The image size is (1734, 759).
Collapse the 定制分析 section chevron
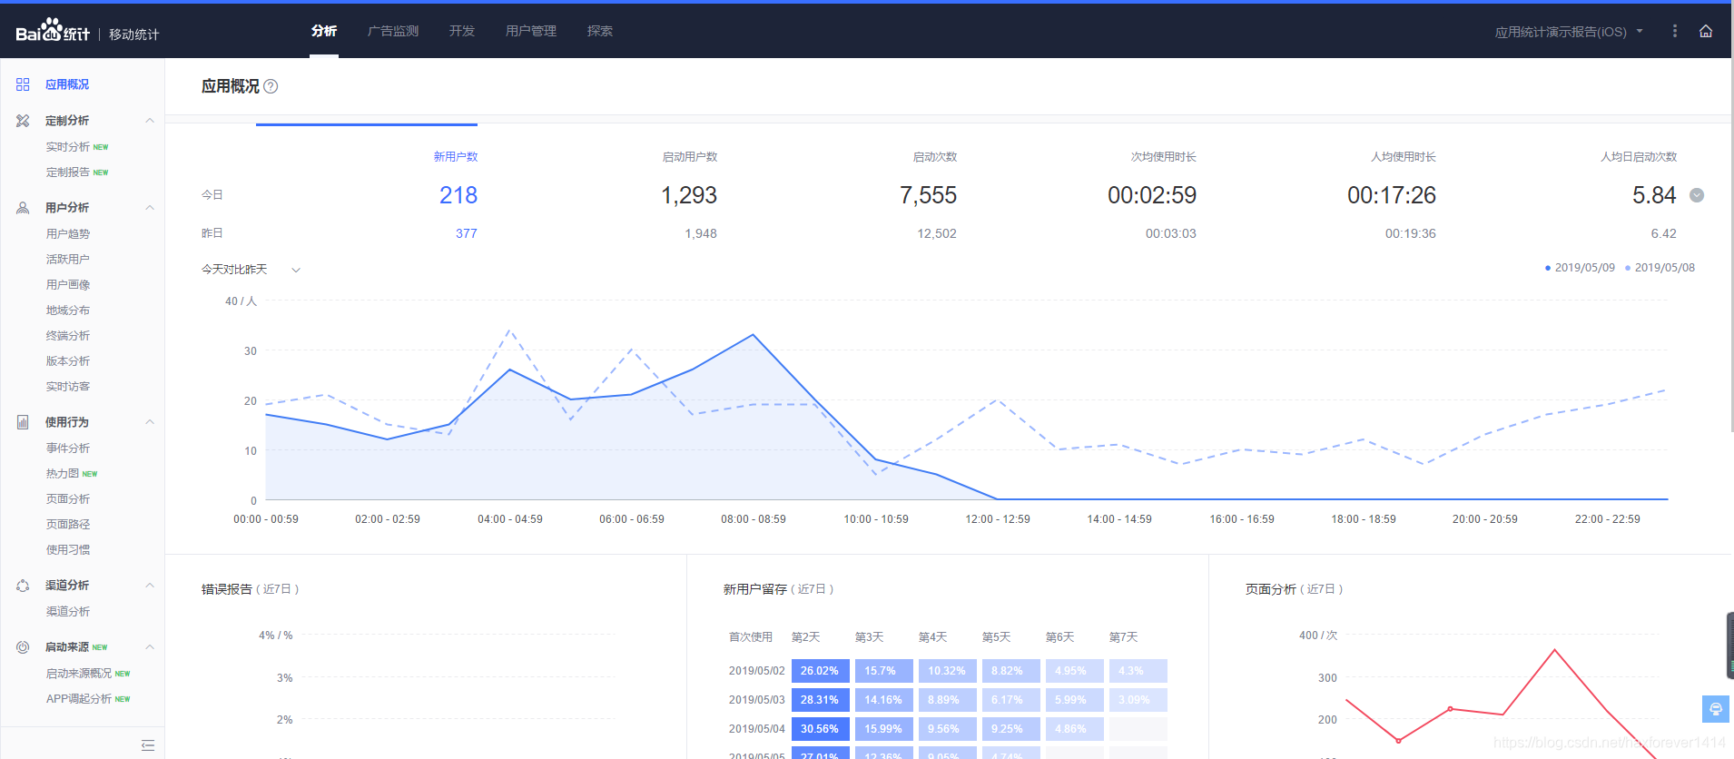[150, 121]
